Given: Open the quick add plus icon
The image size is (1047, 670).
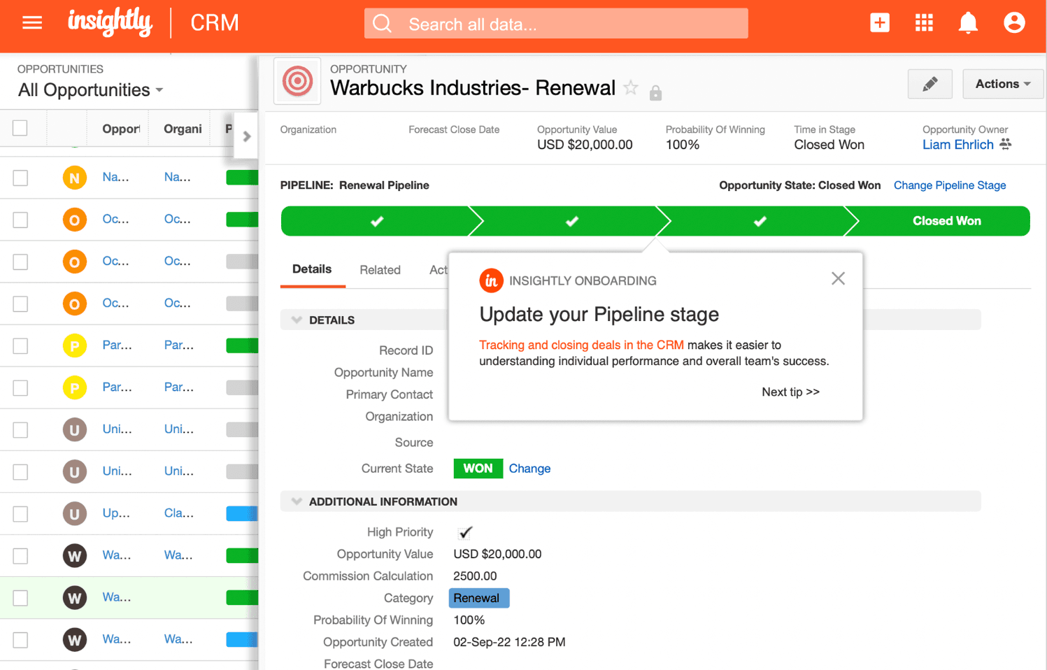Looking at the screenshot, I should [880, 22].
